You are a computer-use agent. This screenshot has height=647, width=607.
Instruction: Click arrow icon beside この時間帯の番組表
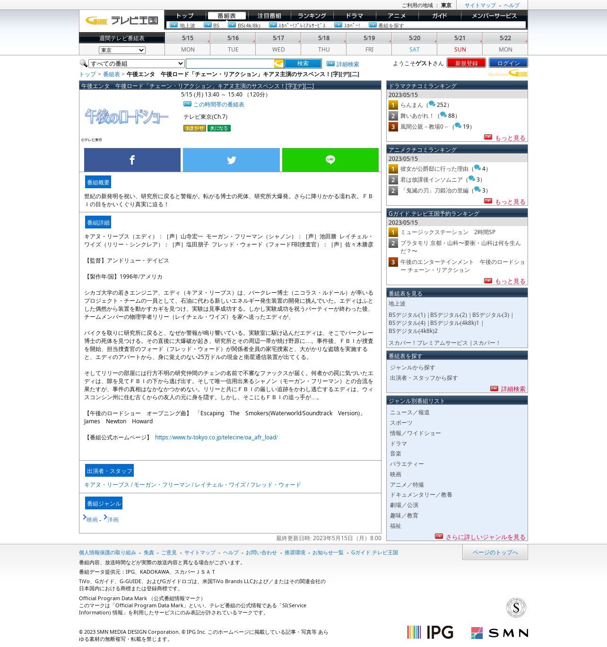coord(187,104)
